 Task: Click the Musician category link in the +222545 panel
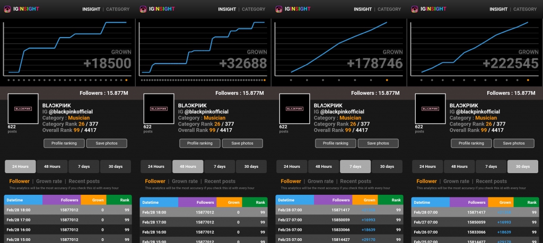tap(486, 118)
